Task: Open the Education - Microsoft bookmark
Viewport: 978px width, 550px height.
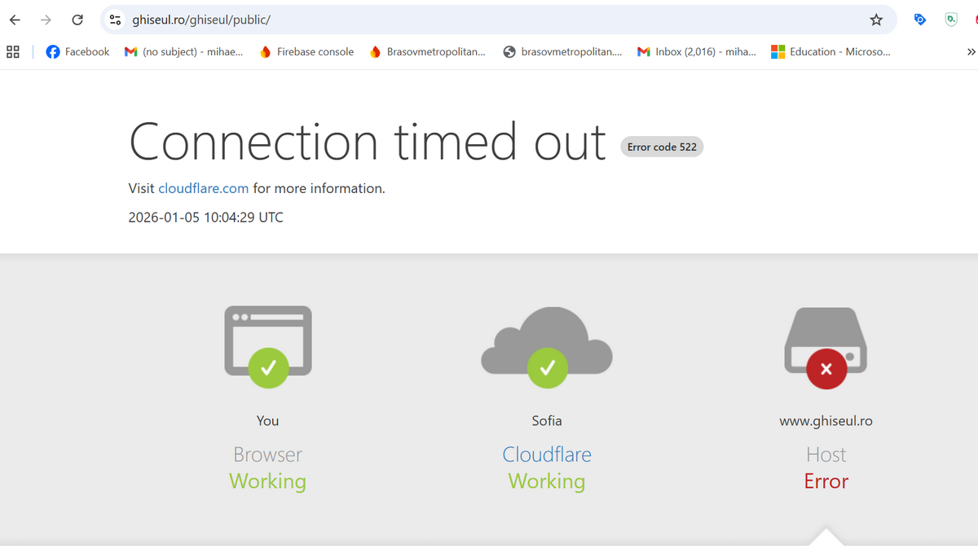Action: point(830,51)
